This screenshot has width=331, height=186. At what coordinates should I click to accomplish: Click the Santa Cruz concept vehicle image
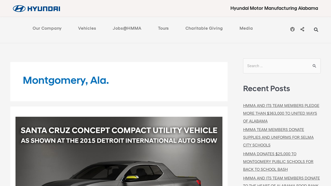coord(119,151)
